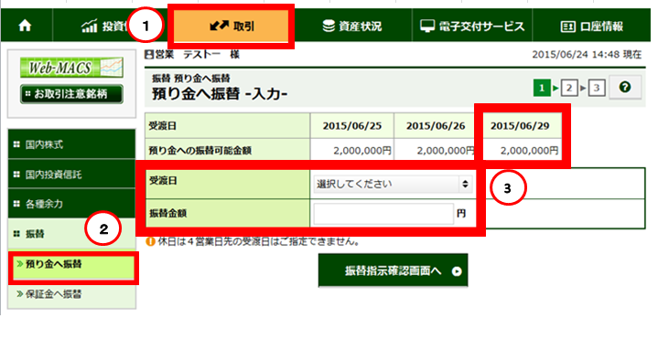Go to 振替指示確認画面へ button

point(394,270)
